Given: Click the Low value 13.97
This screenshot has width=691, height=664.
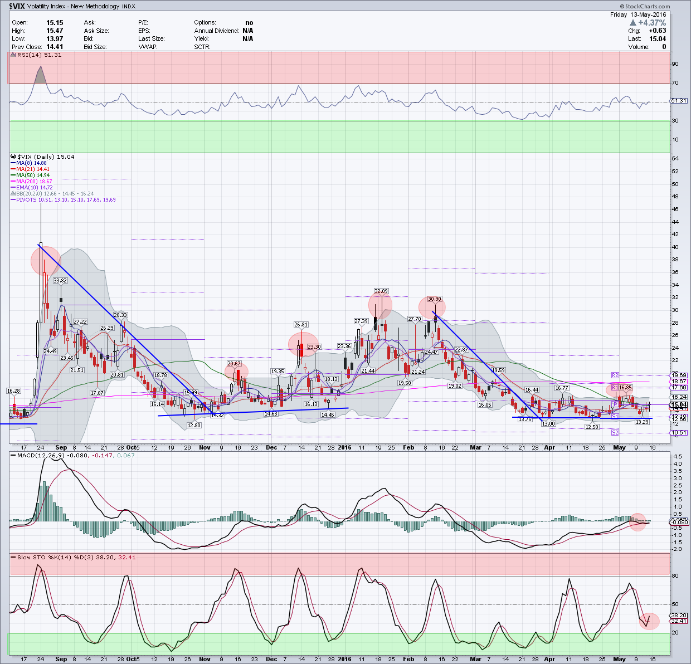Looking at the screenshot, I should pos(55,38).
